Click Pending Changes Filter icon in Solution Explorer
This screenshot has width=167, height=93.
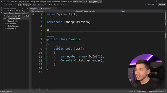coord(13,11)
